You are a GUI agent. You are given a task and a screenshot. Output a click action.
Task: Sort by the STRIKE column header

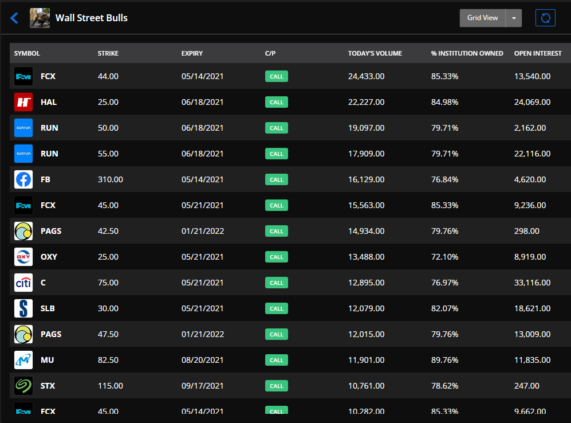pyautogui.click(x=108, y=53)
